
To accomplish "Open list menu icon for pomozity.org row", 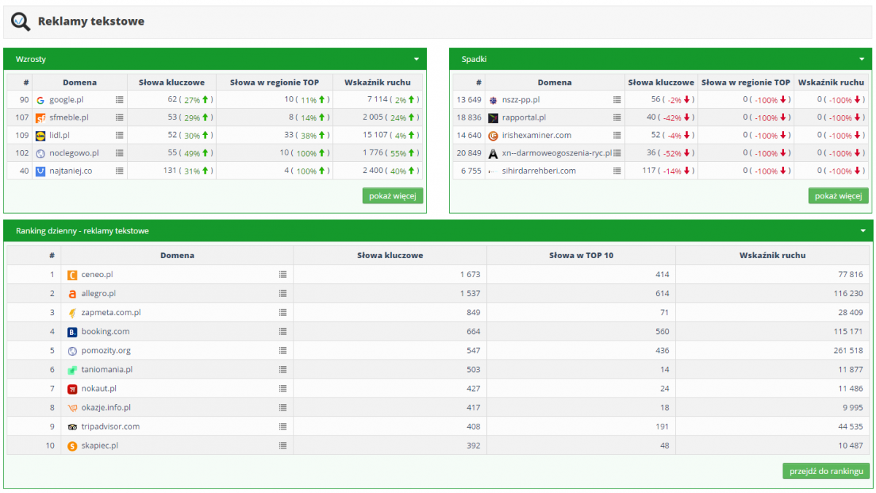I will pos(283,350).
